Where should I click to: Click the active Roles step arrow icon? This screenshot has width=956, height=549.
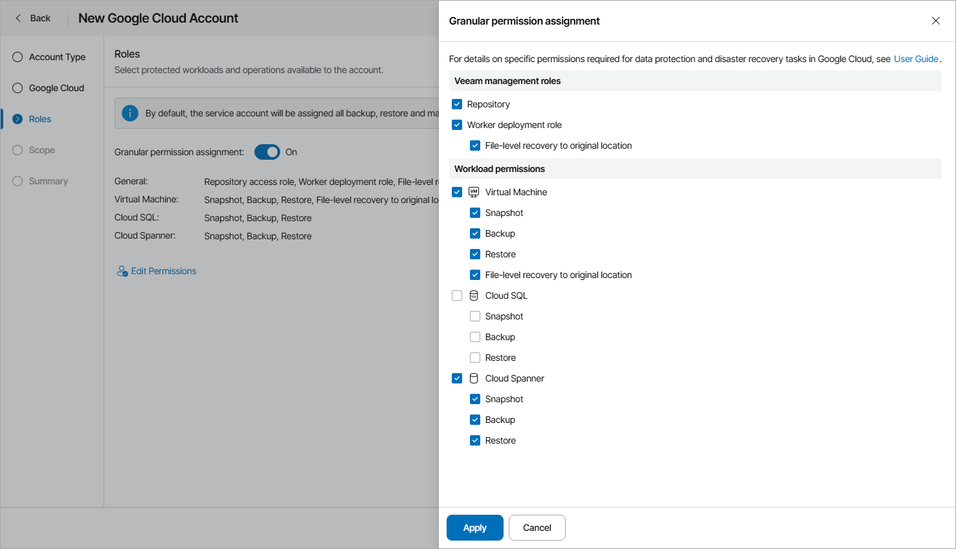click(x=16, y=118)
